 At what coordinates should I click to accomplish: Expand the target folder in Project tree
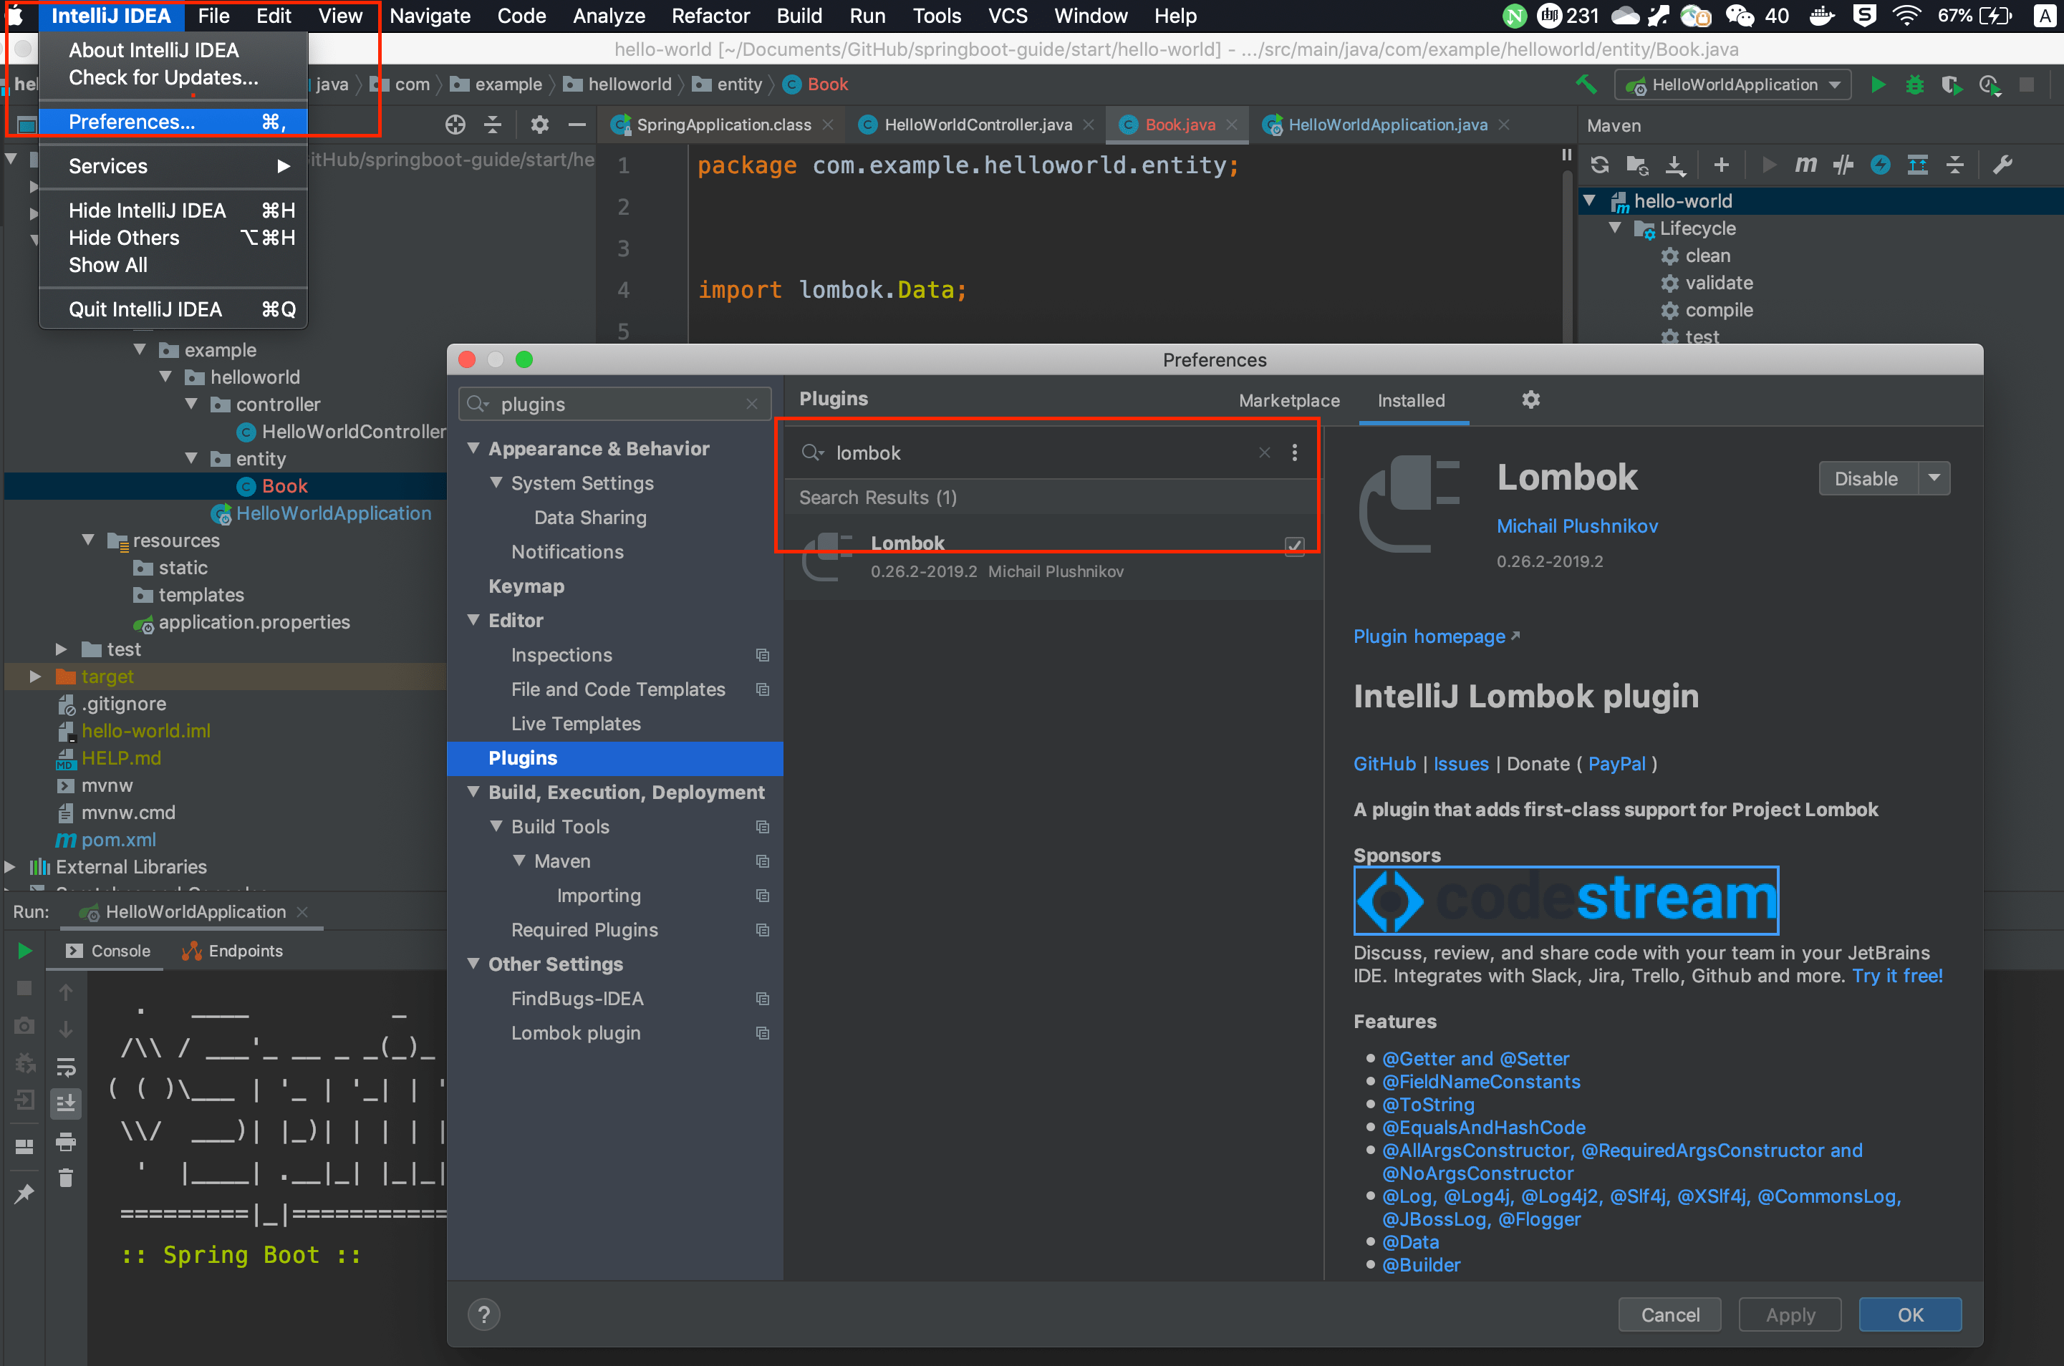tap(35, 676)
